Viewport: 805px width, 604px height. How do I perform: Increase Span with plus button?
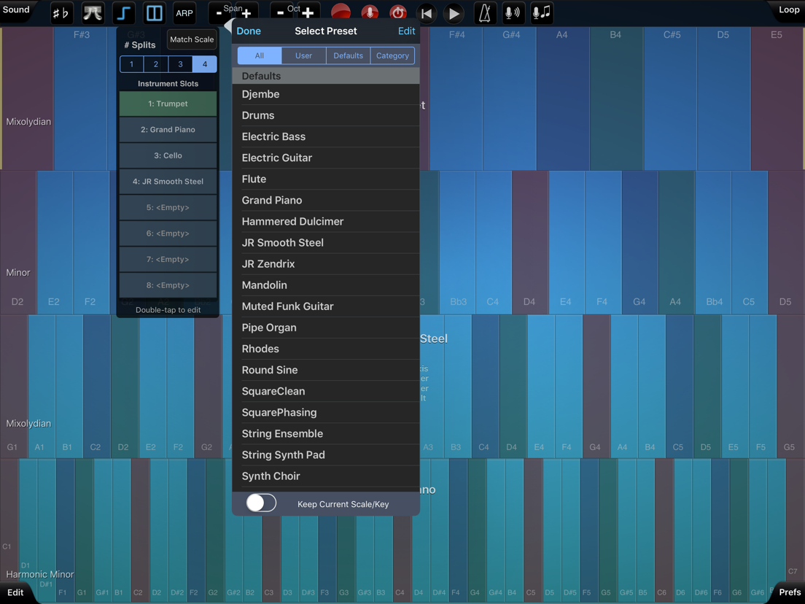246,13
